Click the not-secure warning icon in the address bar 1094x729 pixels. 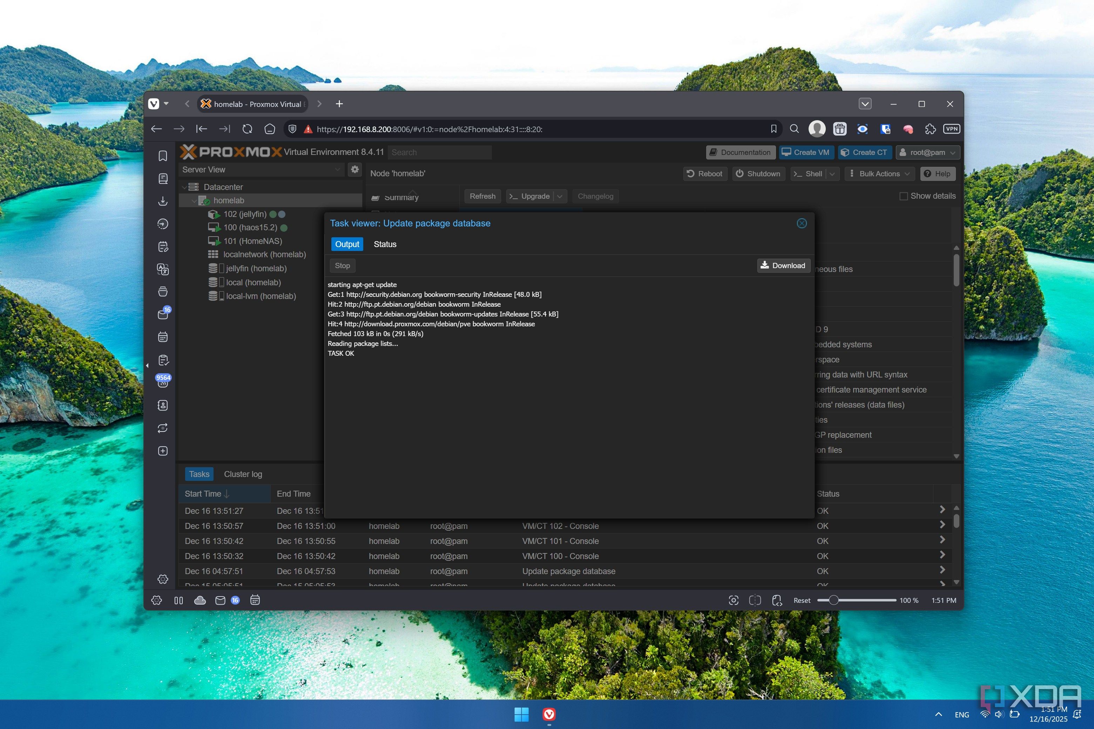coord(308,129)
